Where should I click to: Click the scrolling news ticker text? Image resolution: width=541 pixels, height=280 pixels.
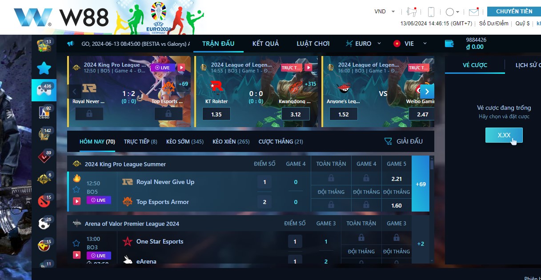coord(136,44)
